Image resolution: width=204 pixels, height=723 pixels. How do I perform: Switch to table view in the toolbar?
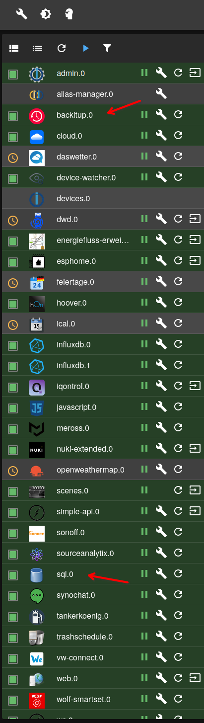pos(14,48)
